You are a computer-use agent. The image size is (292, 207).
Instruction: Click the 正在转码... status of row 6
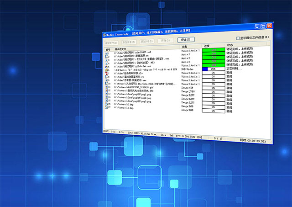click(234, 69)
